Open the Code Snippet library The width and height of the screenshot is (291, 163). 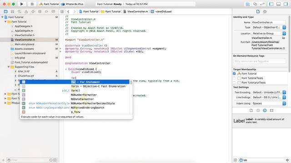[258, 110]
